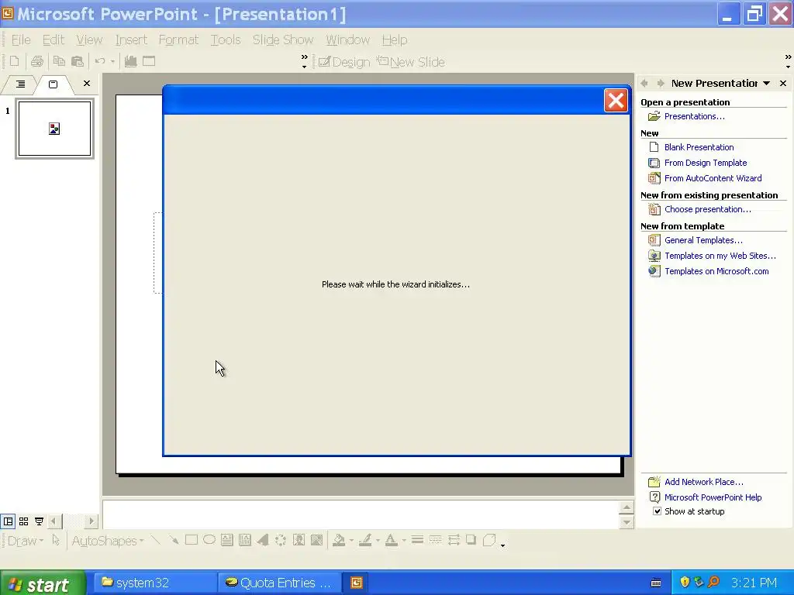Click the Dash Style icon

point(436,540)
